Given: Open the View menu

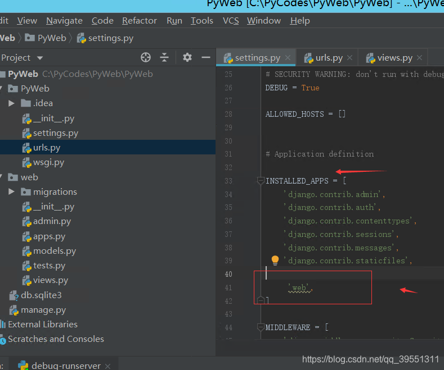Looking at the screenshot, I should point(27,21).
